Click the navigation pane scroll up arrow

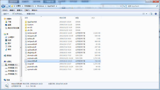click(x=21, y=17)
